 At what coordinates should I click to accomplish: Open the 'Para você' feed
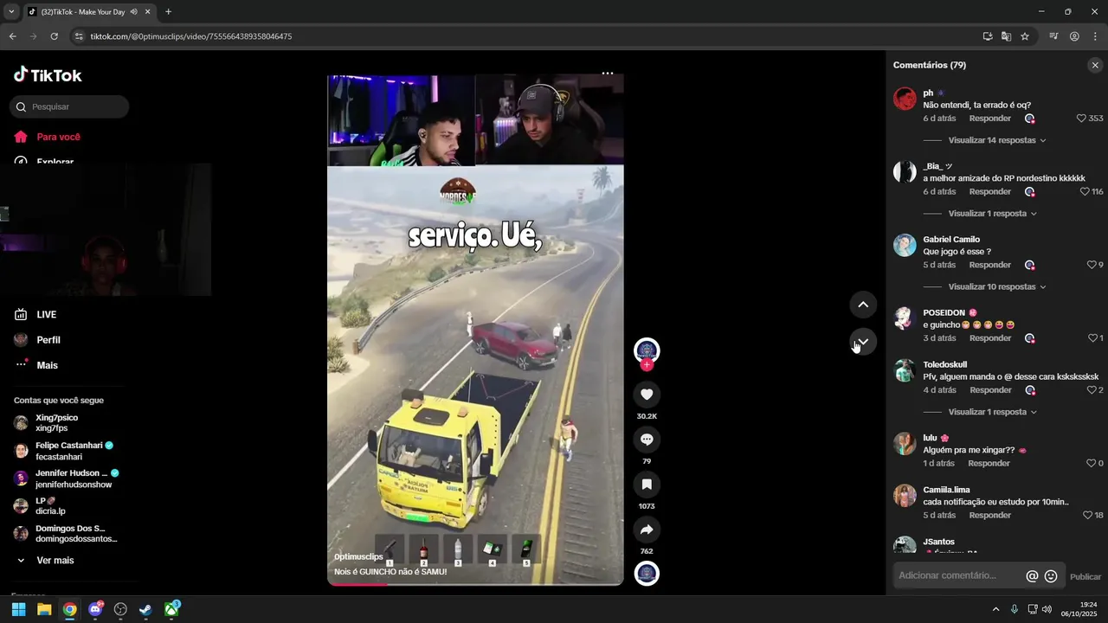point(58,137)
